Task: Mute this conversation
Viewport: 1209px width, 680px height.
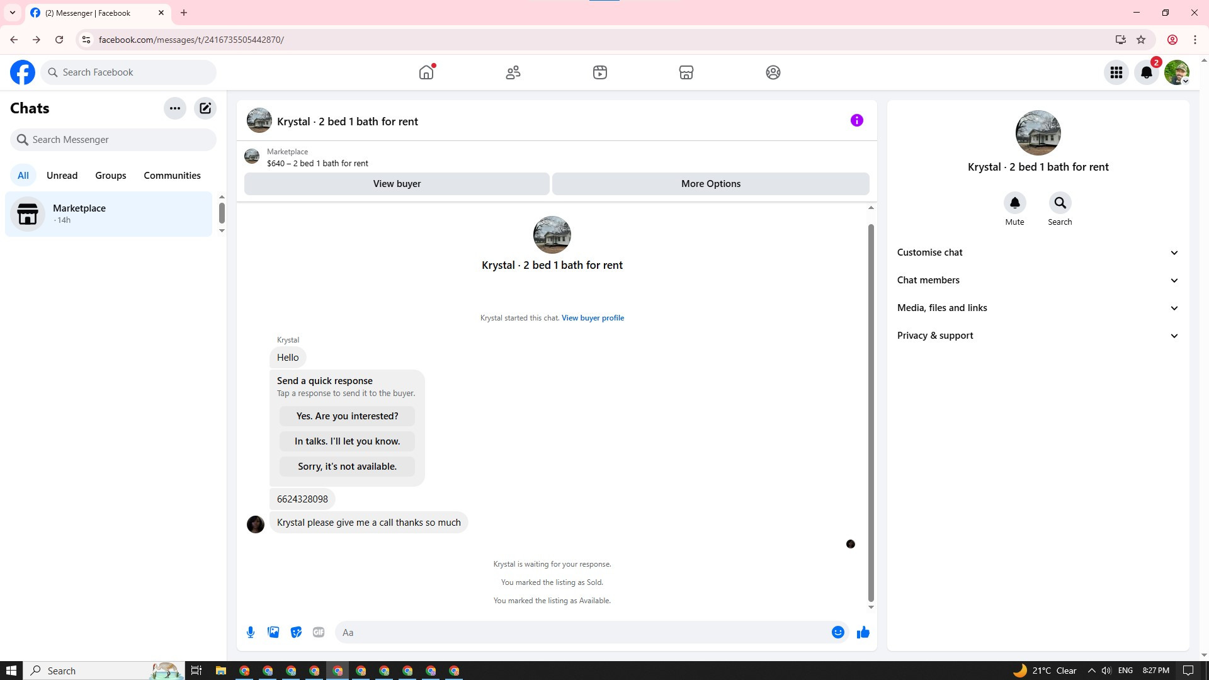Action: pos(1014,203)
